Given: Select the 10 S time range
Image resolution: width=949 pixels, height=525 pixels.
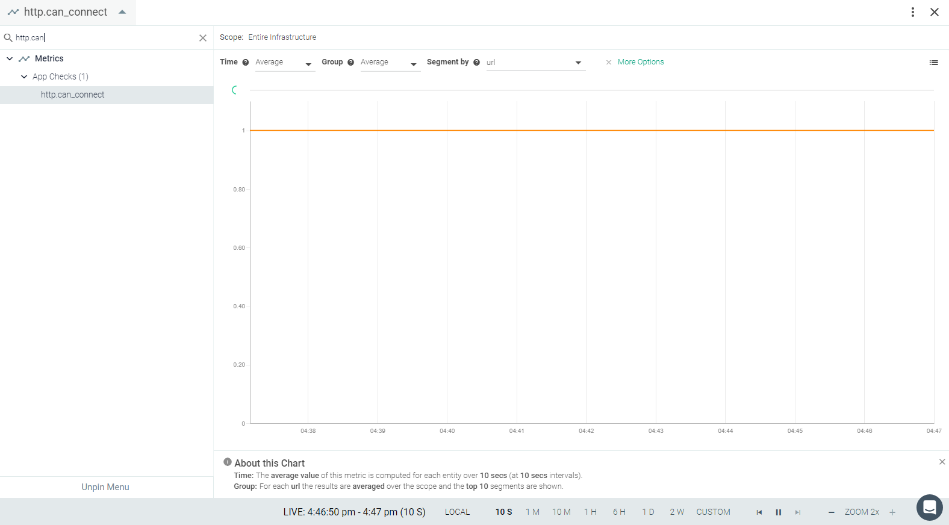Looking at the screenshot, I should point(503,512).
